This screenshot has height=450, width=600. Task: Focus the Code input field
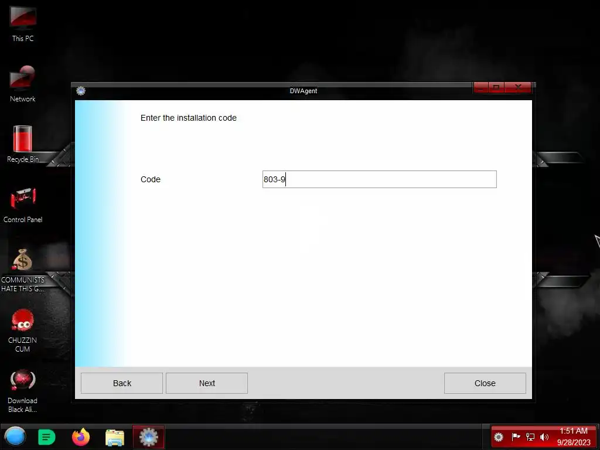(380, 179)
